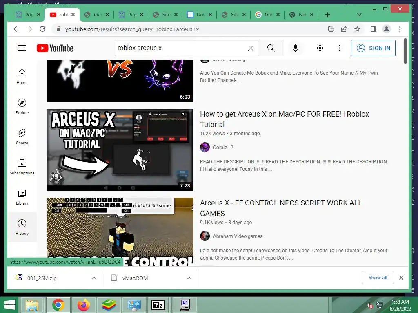Reload the YouTube page

click(x=42, y=29)
